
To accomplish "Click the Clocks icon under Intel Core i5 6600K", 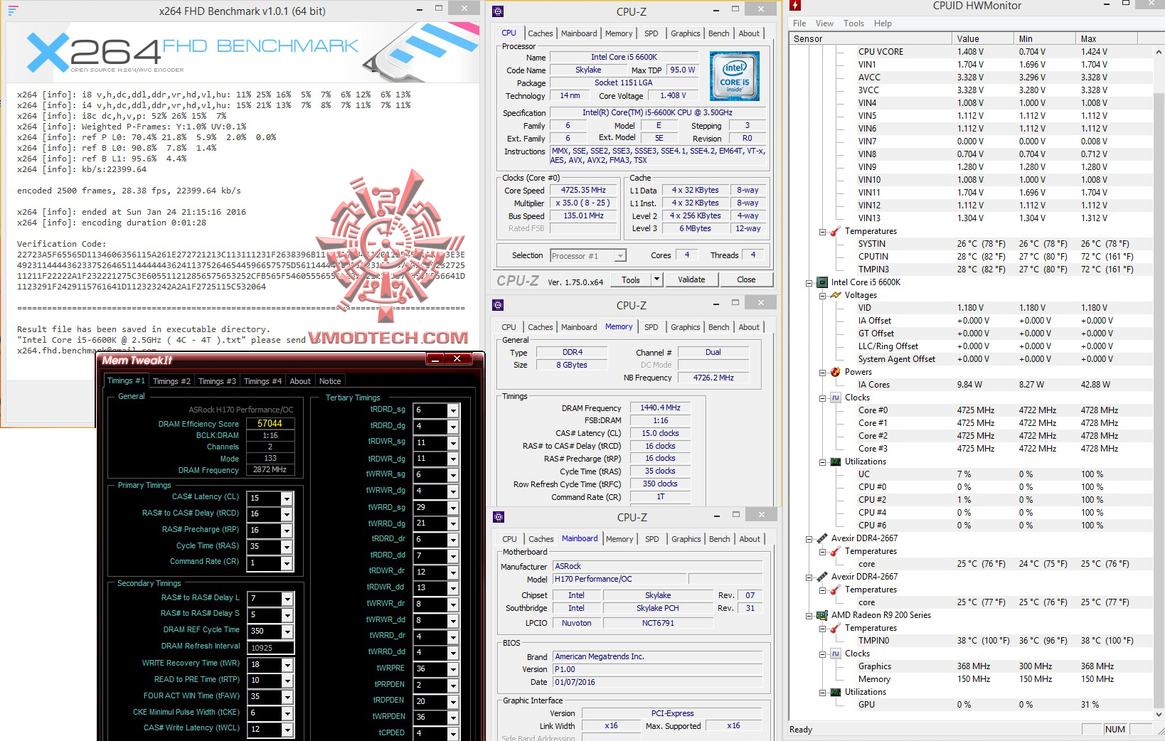I will [836, 398].
